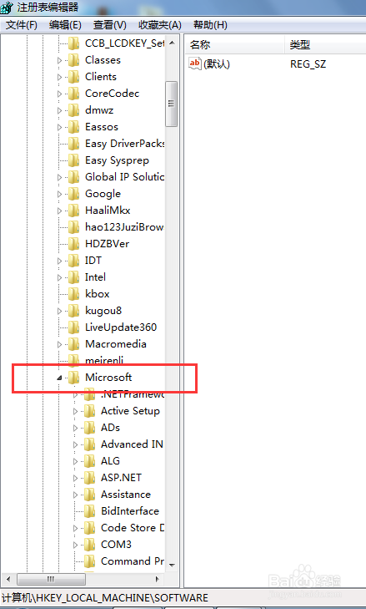Click the status bar registry path
366x609 pixels.
coord(105,597)
